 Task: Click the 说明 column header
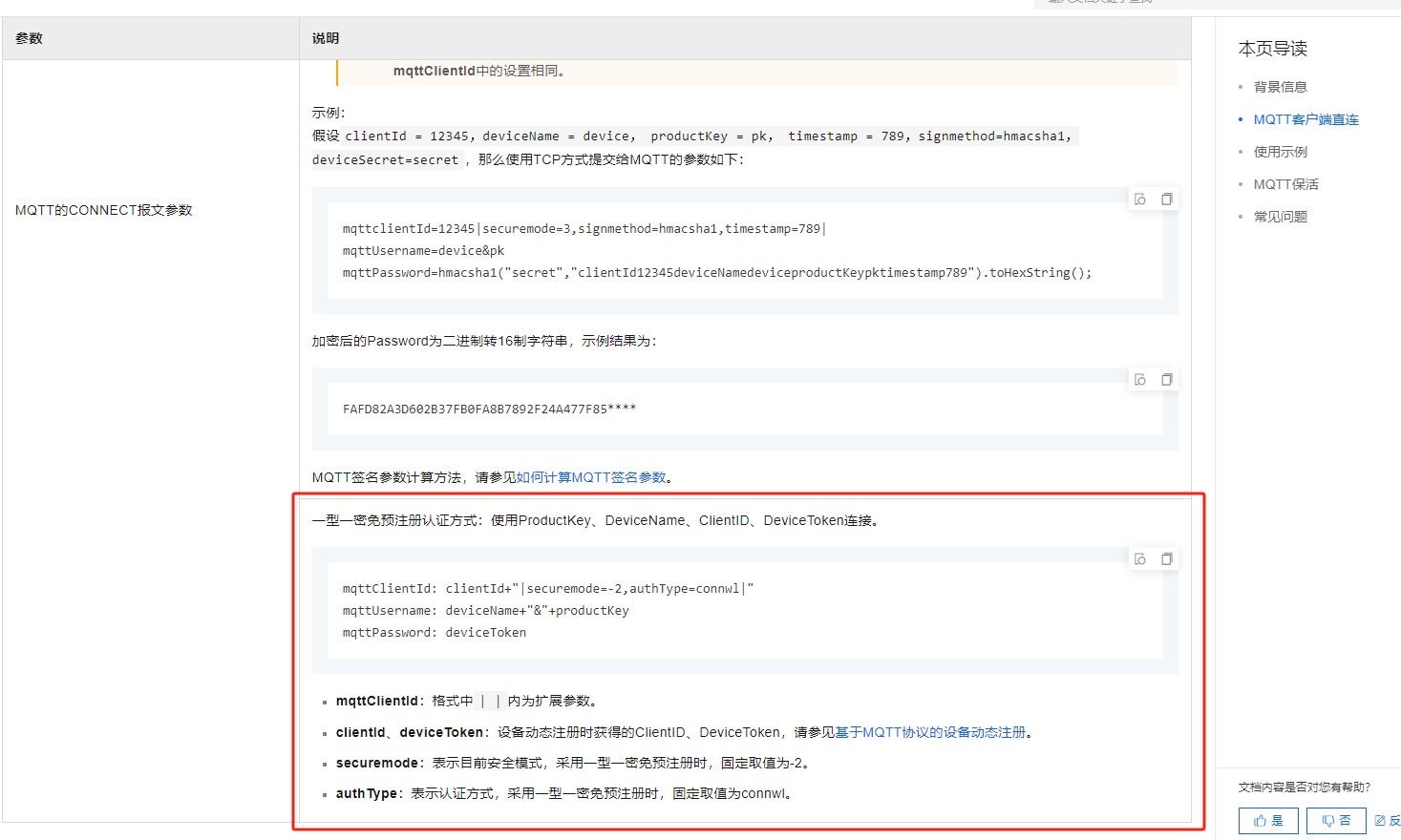tap(326, 38)
